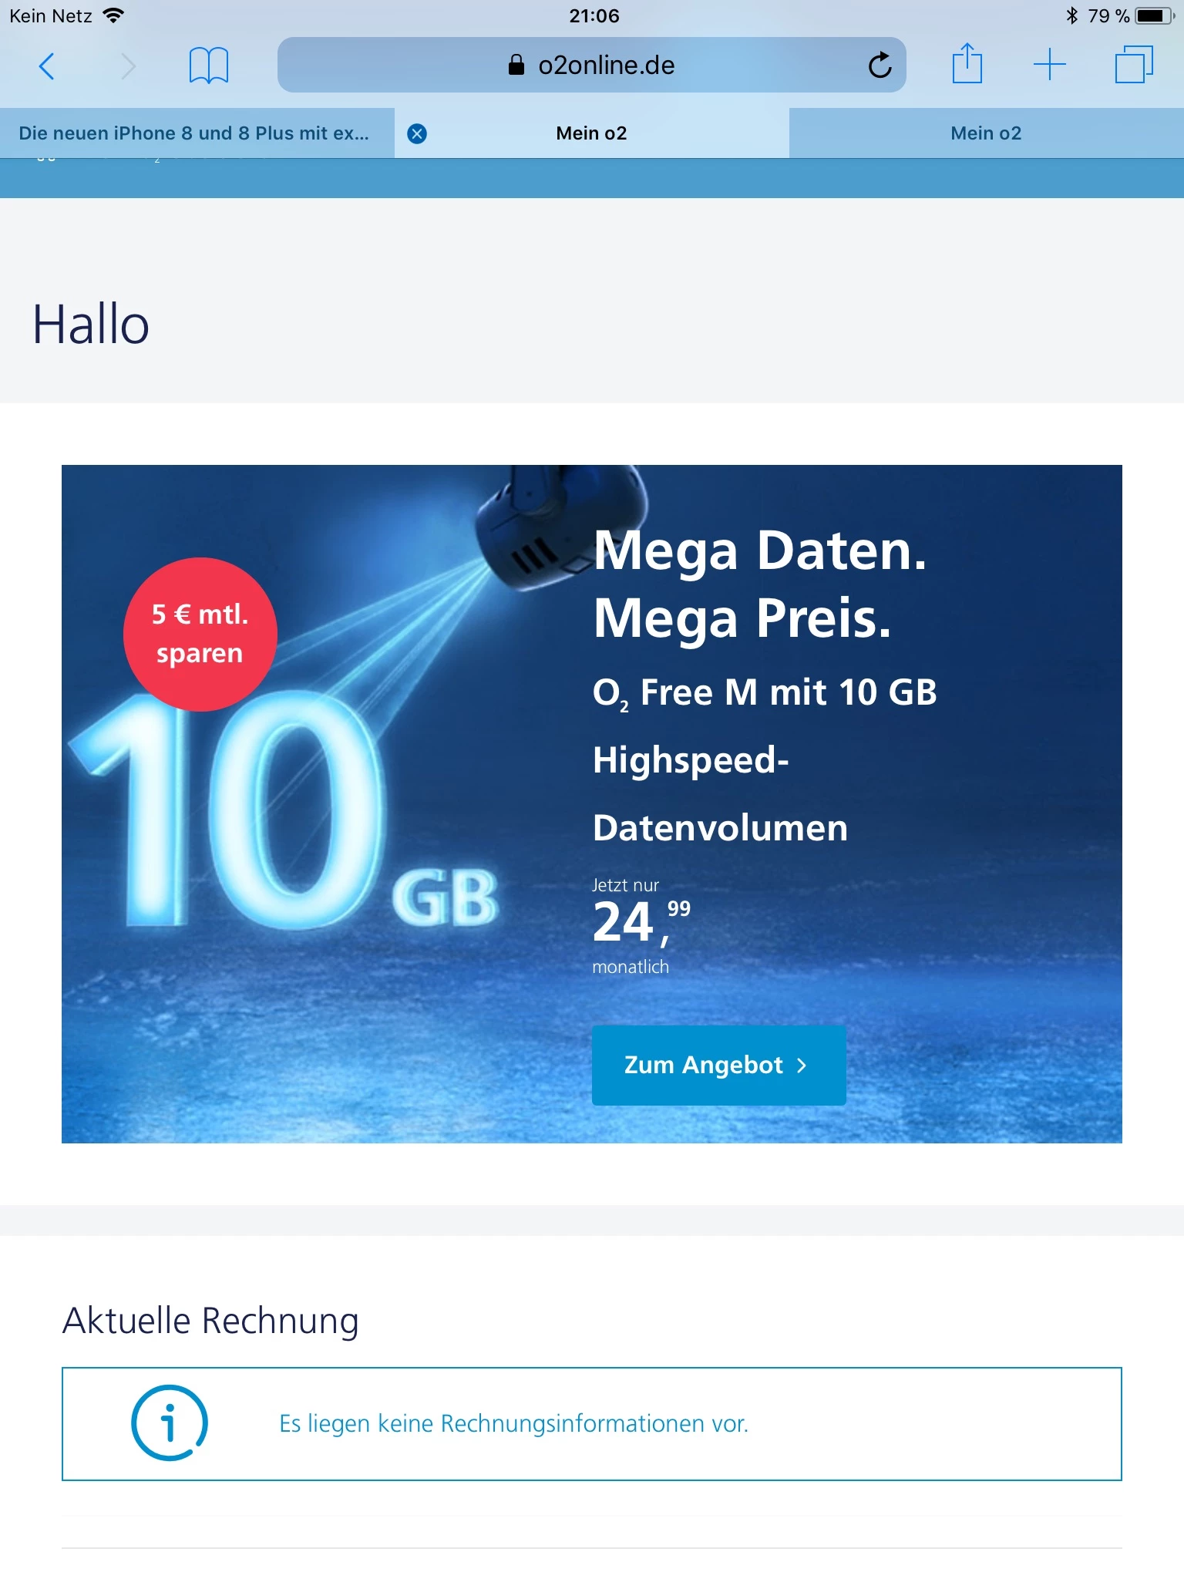Switch to the rightmost Mein o2 tab

pyautogui.click(x=987, y=133)
